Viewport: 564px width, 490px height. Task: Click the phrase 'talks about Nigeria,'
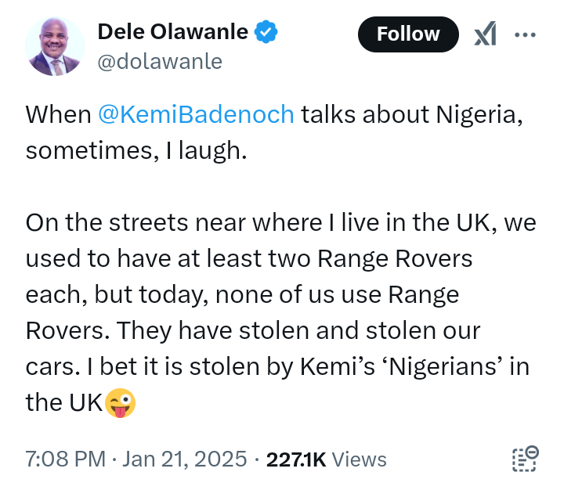[x=412, y=115]
